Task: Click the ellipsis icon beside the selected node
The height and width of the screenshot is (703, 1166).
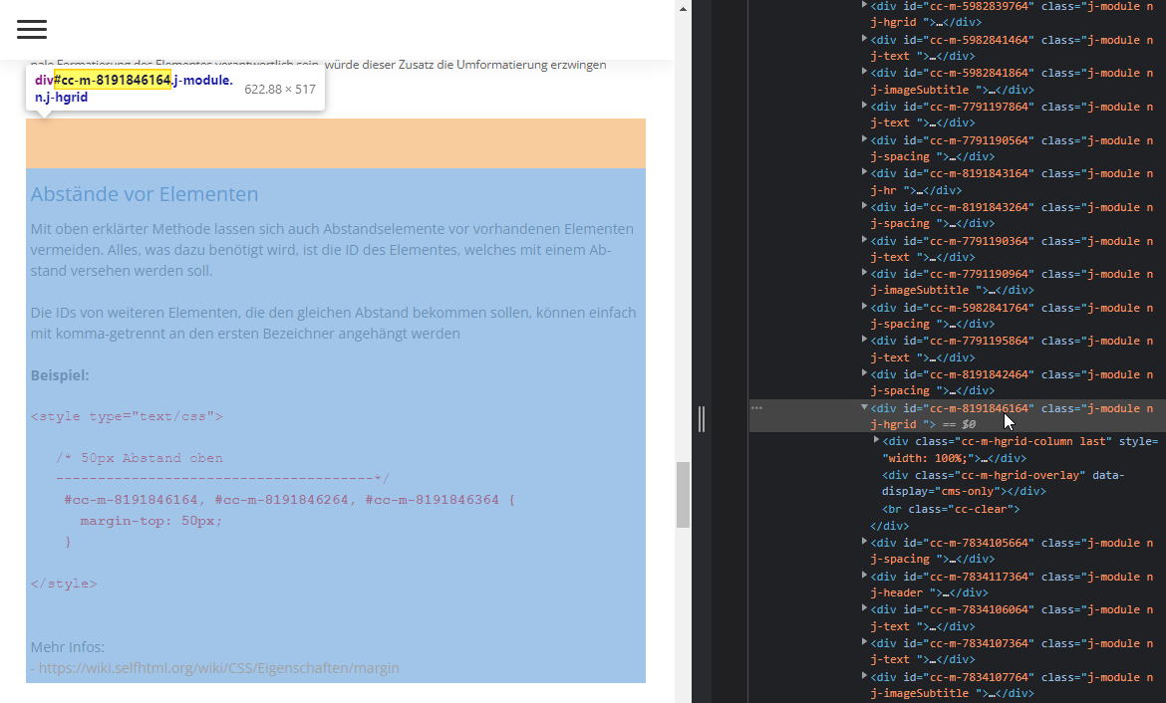Action: (757, 407)
